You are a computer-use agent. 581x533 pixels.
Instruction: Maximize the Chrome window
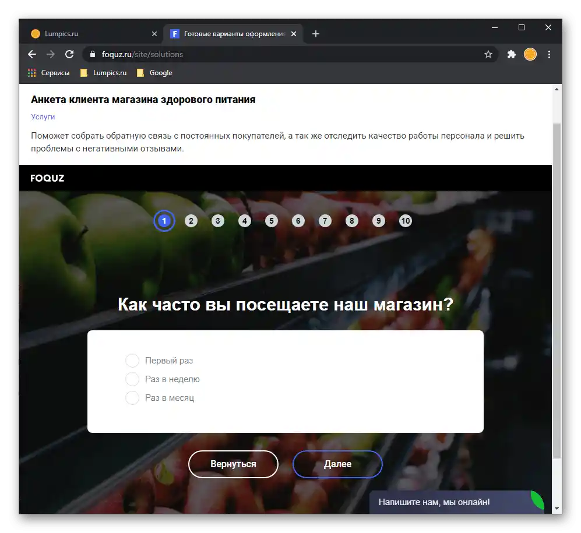tap(522, 28)
